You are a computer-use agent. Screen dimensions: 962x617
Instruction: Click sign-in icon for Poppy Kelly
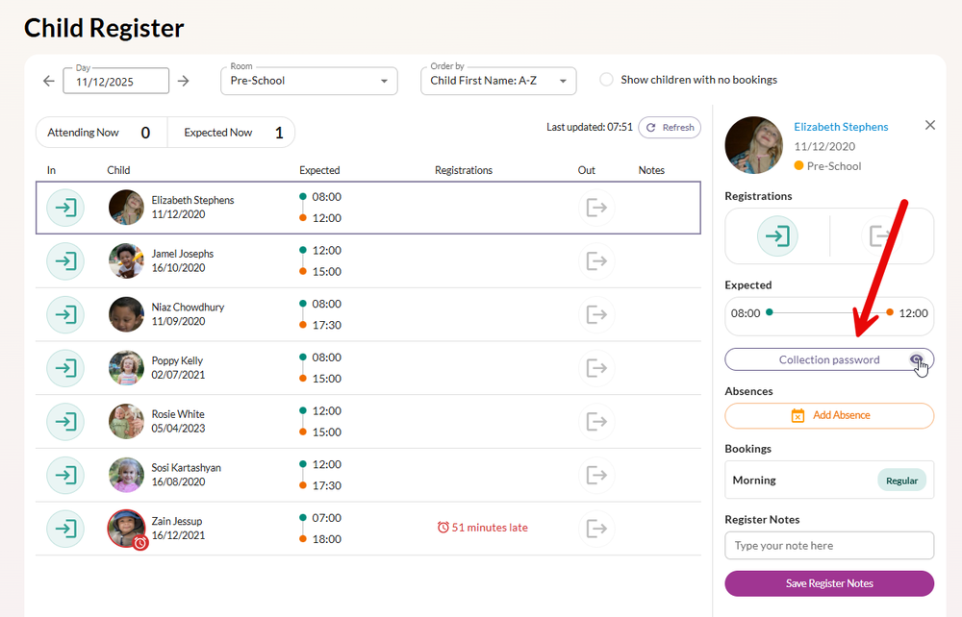tap(65, 368)
